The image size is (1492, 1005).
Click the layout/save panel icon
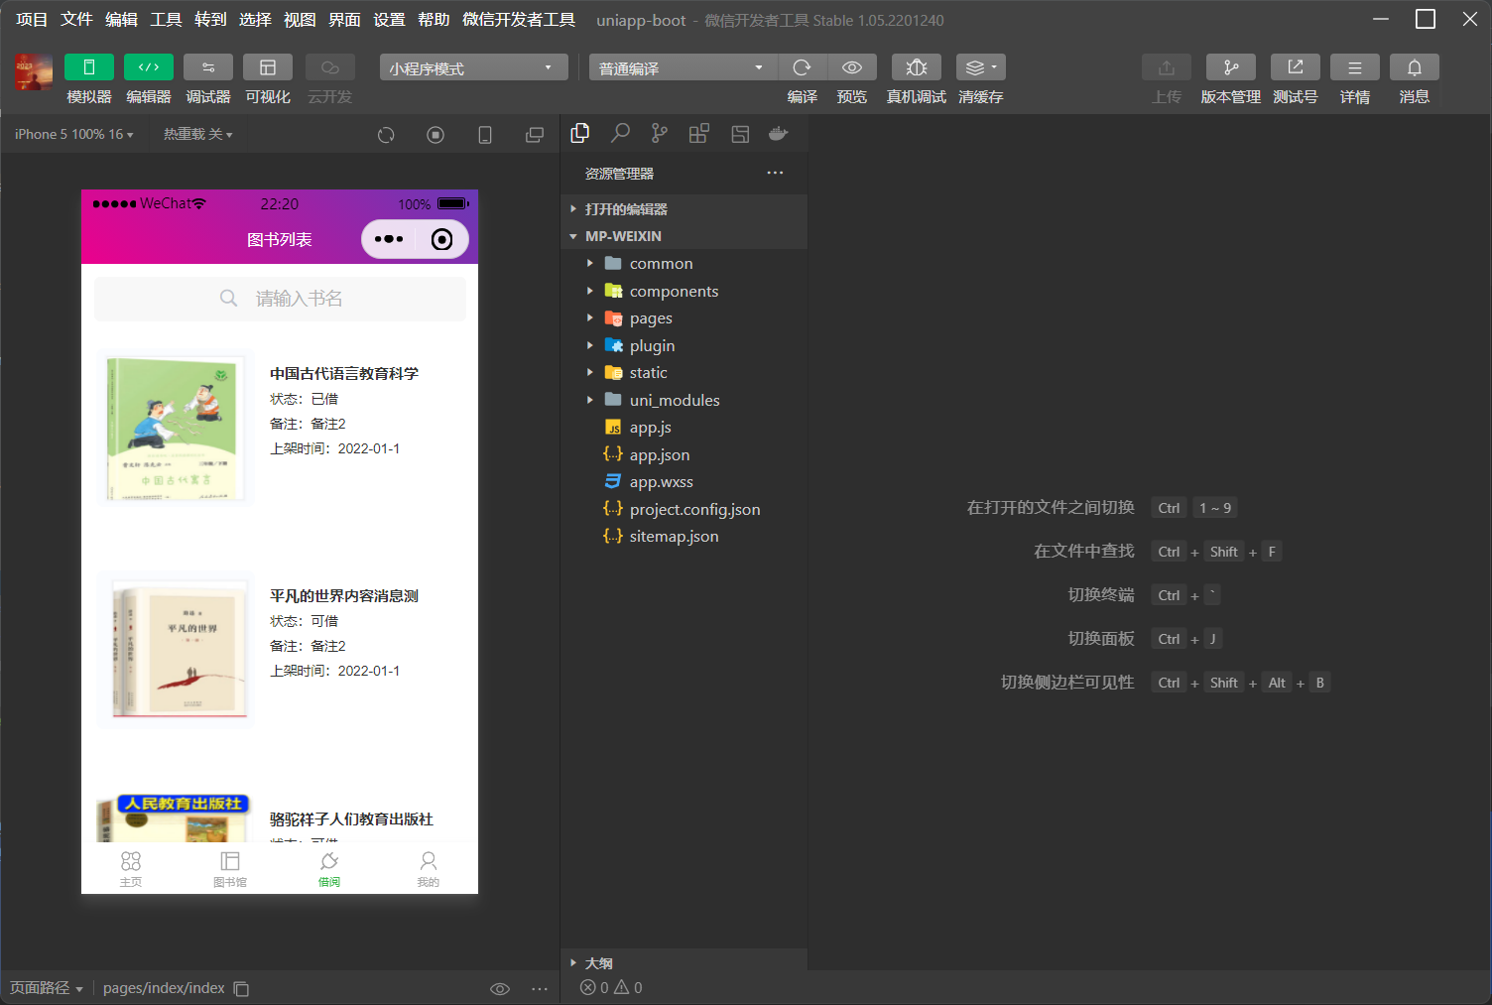740,134
